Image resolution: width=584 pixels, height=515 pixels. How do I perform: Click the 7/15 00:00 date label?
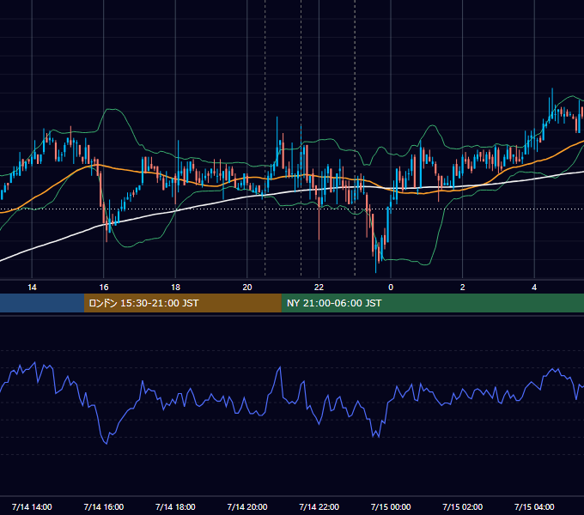coord(391,506)
